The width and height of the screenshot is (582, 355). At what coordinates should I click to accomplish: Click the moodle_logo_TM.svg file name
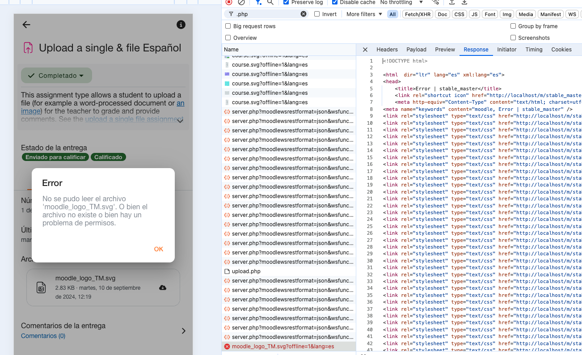point(85,278)
